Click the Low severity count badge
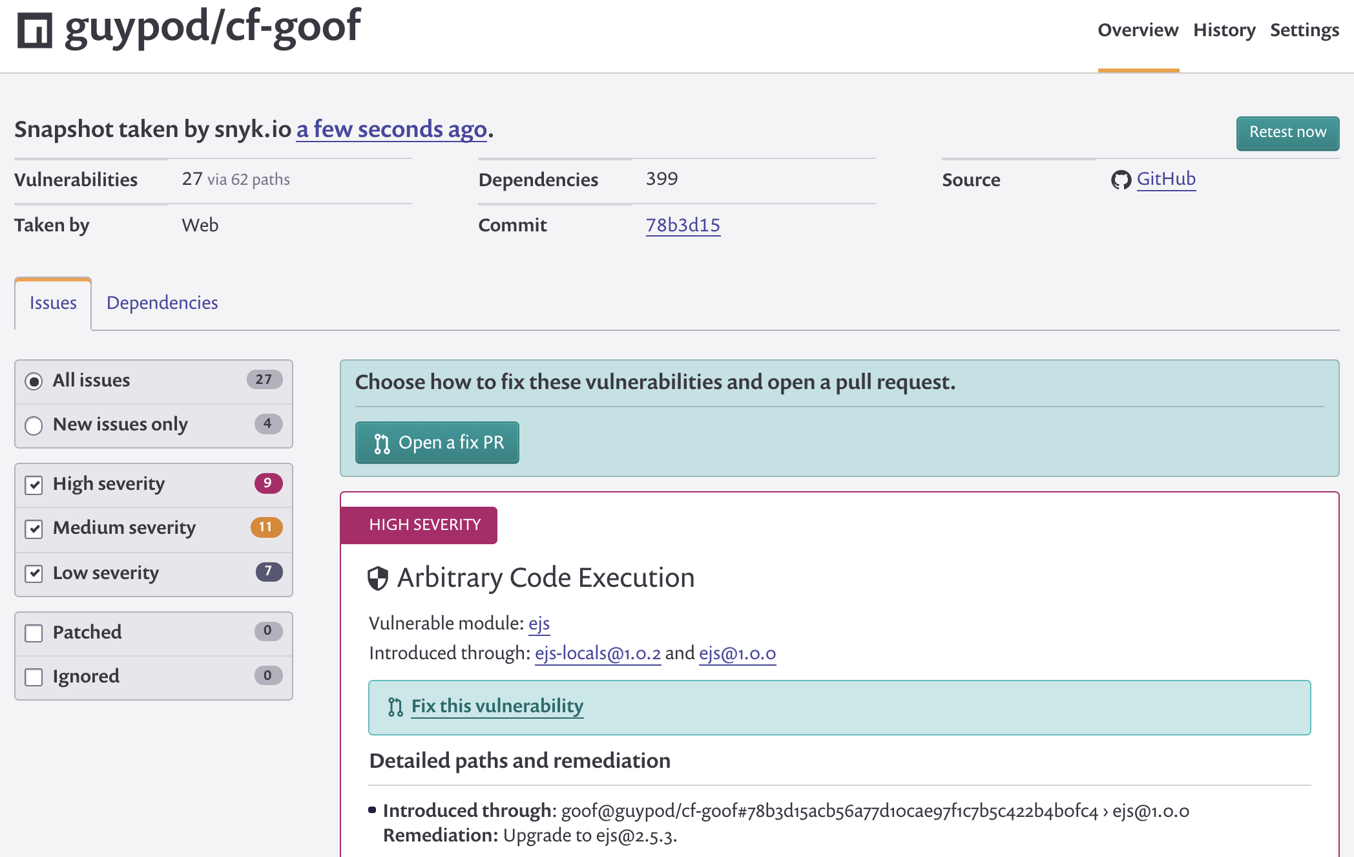The height and width of the screenshot is (857, 1354). point(268,571)
